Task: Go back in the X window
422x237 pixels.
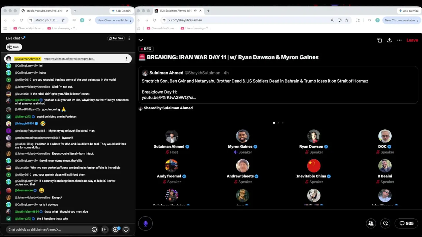Action: (138, 20)
